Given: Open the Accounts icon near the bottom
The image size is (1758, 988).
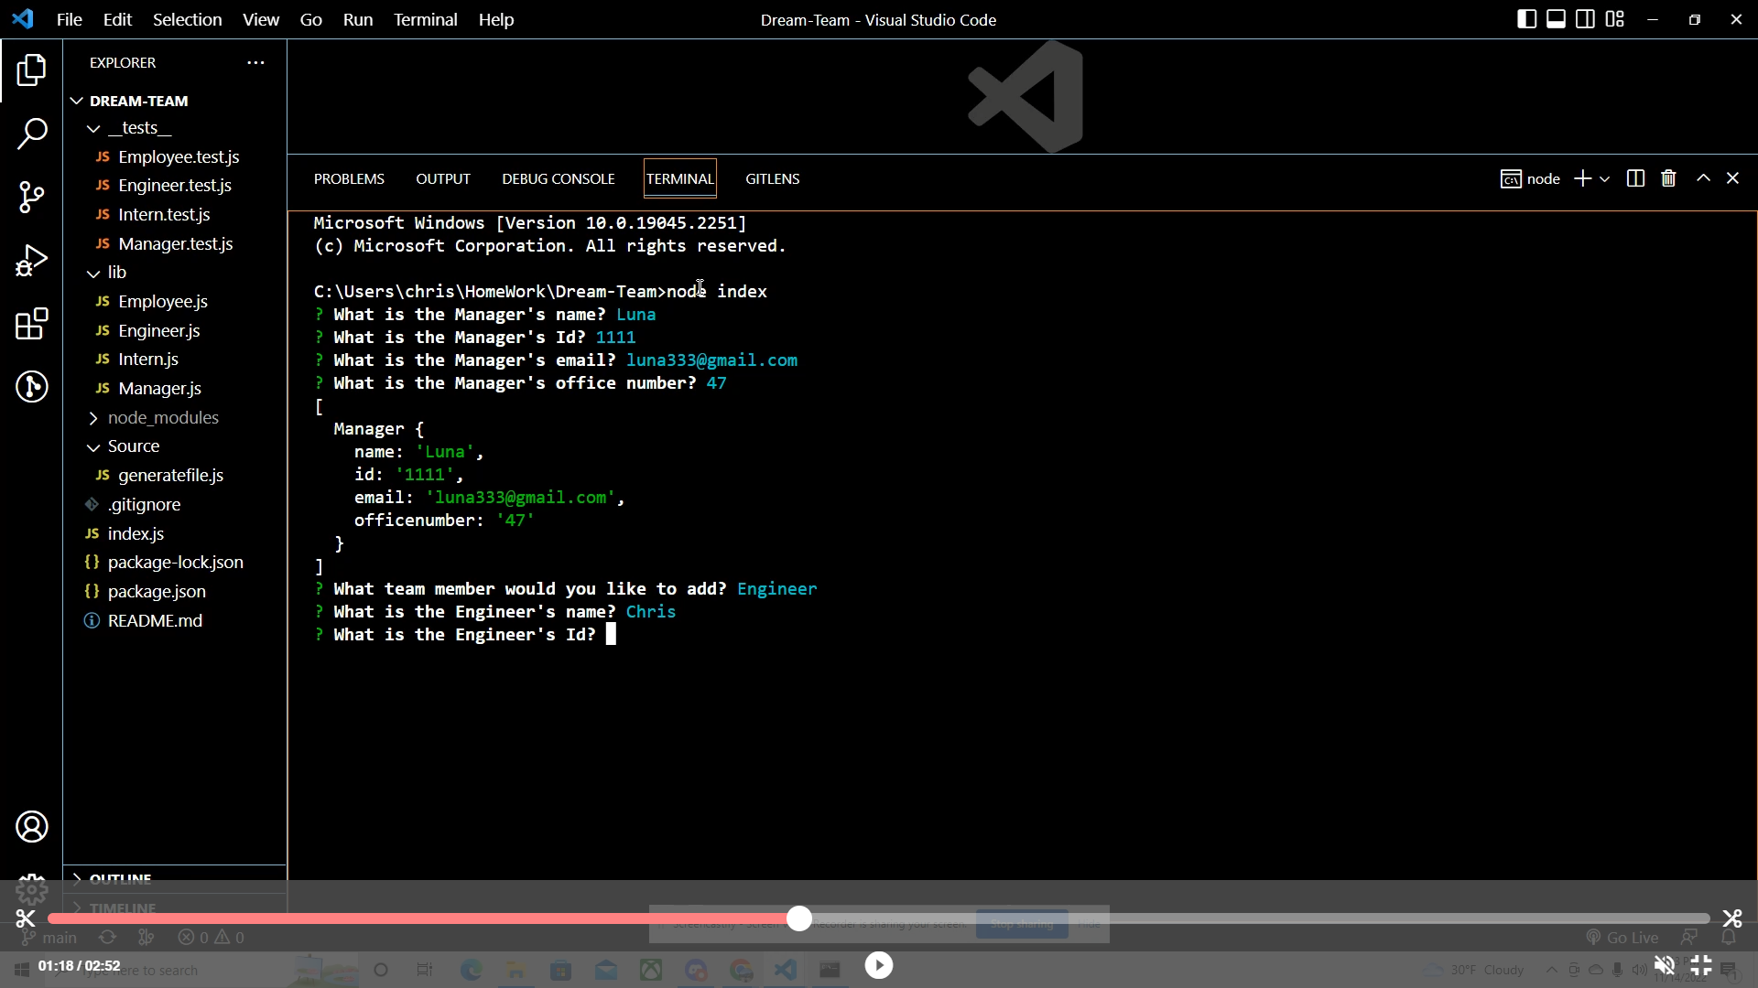Looking at the screenshot, I should click(x=33, y=826).
